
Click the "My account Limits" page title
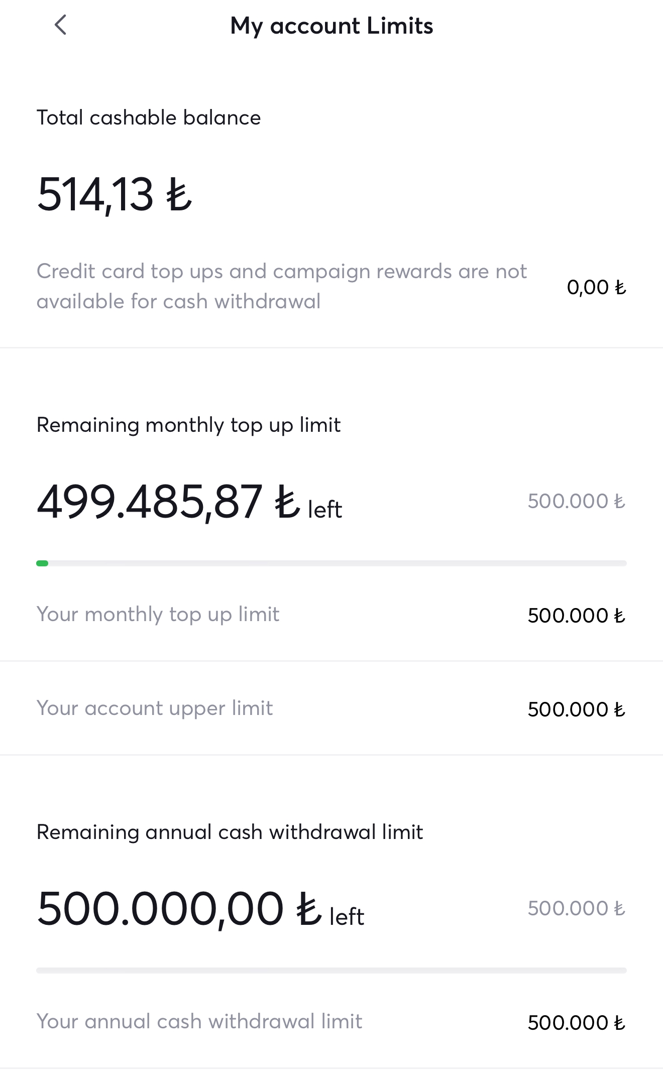pos(331,26)
